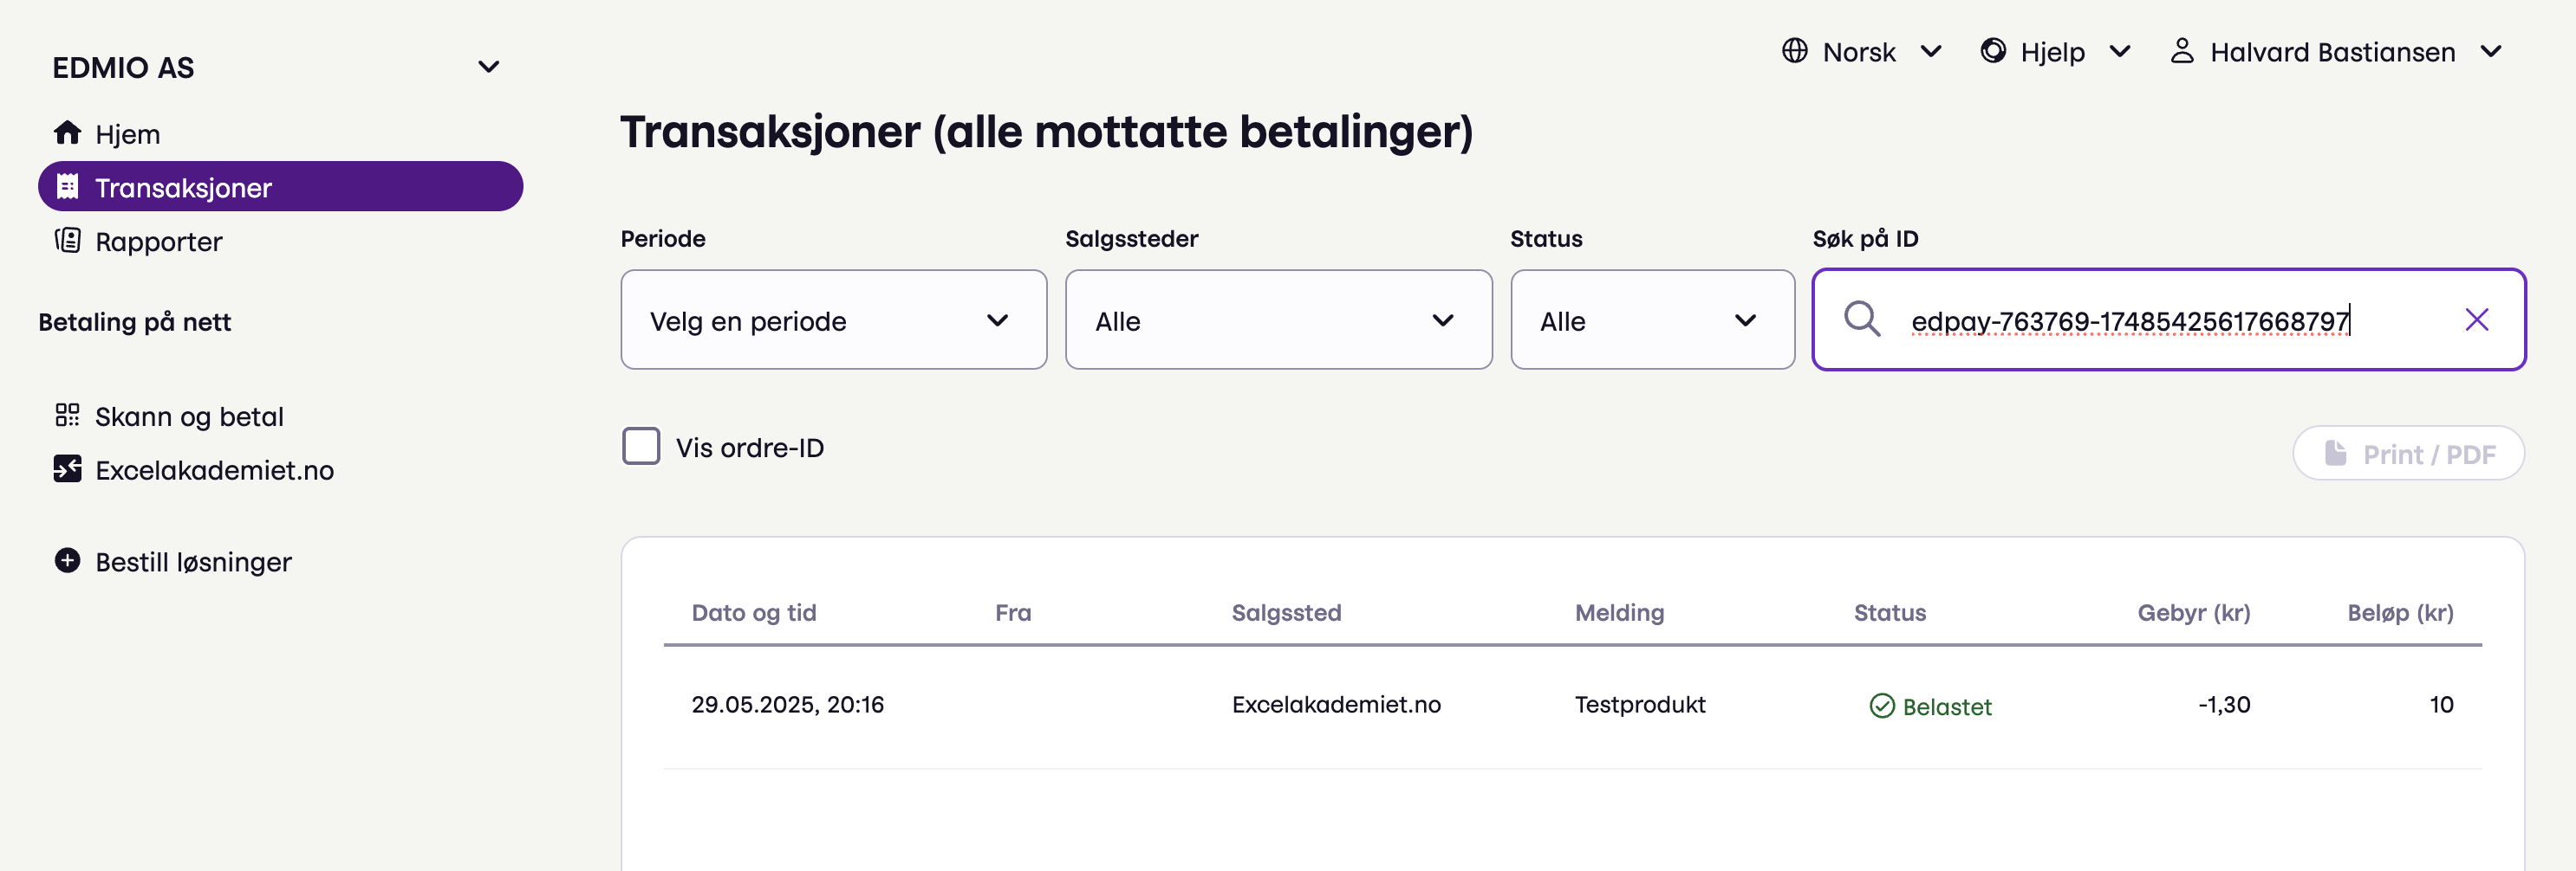Image resolution: width=2576 pixels, height=871 pixels.
Task: Clear the ID search with X icon
Action: 2476,319
